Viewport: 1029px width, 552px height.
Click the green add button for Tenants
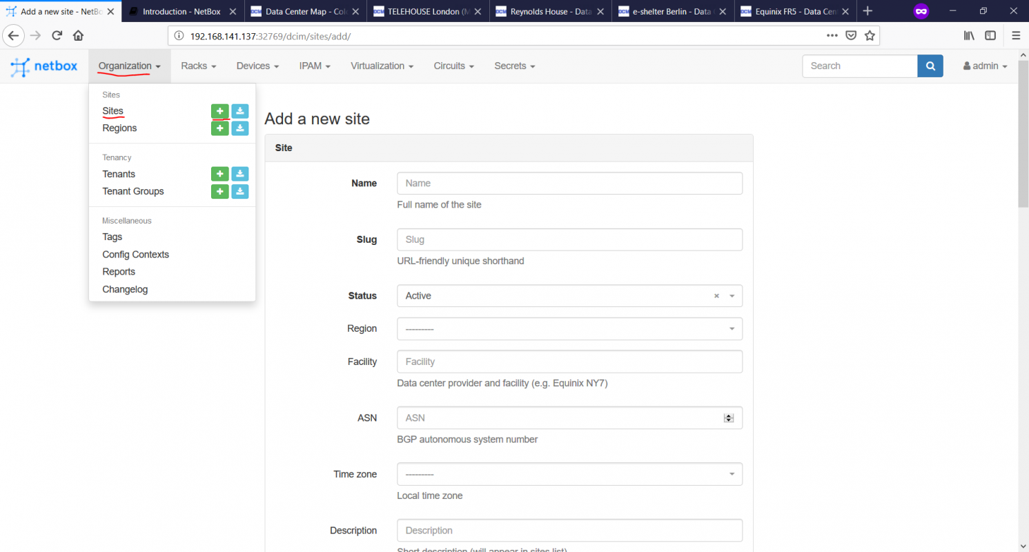(x=219, y=175)
